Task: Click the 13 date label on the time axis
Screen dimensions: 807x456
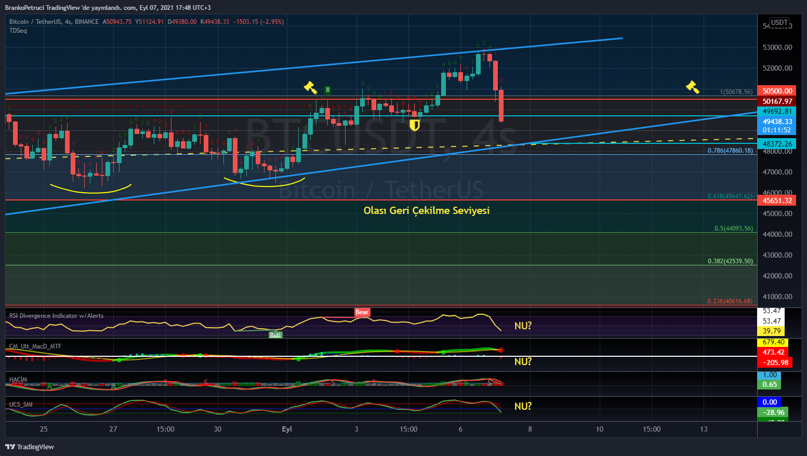Action: coord(704,429)
